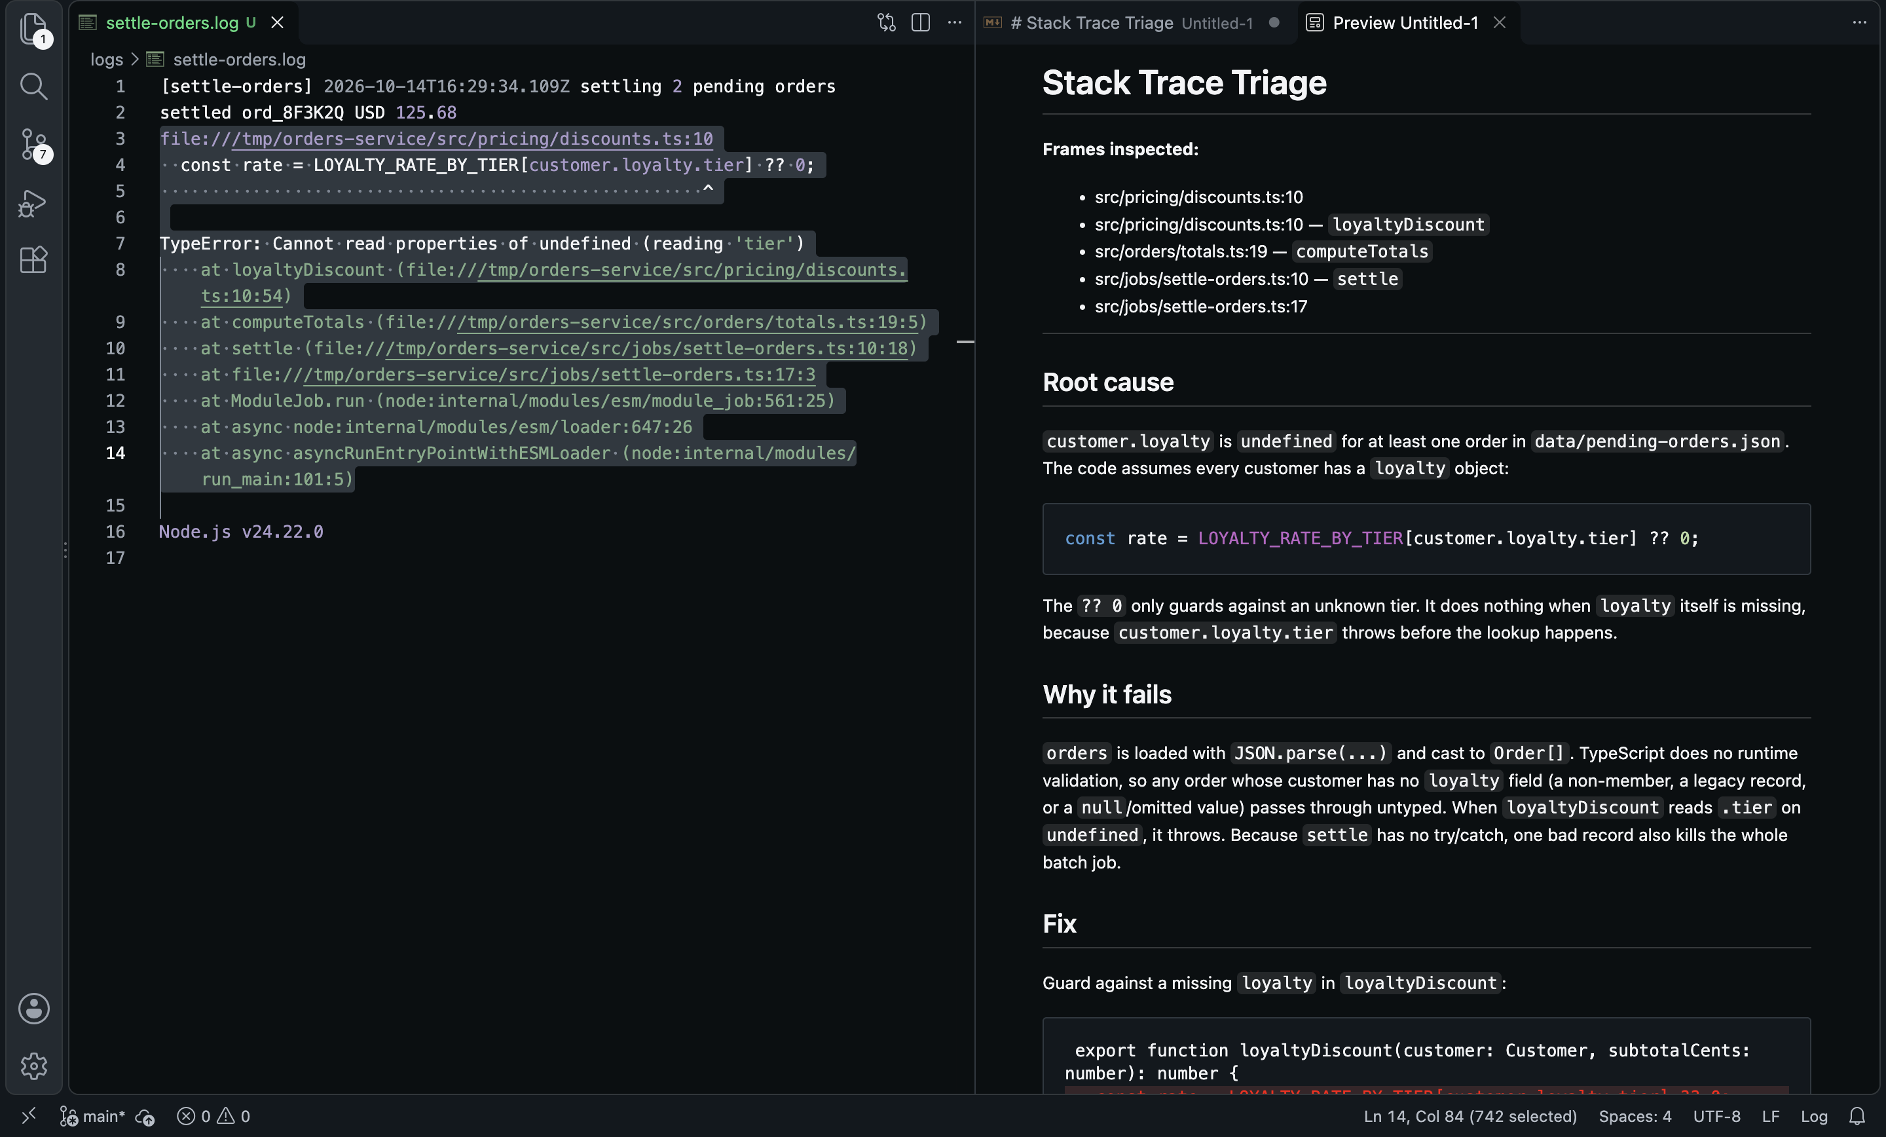
Task: Click 'src/orders/totals.ts:19 — computeTotals' list item
Action: 1263,251
